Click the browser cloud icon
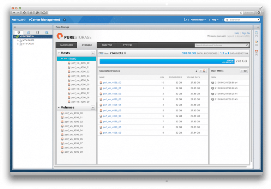This screenshot has height=189, width=271. 44,13
